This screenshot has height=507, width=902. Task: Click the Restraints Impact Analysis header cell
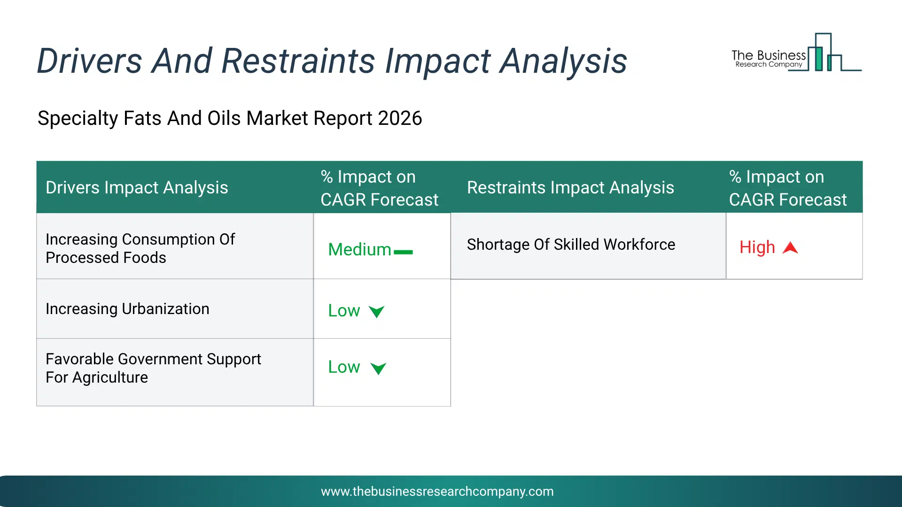pyautogui.click(x=588, y=187)
